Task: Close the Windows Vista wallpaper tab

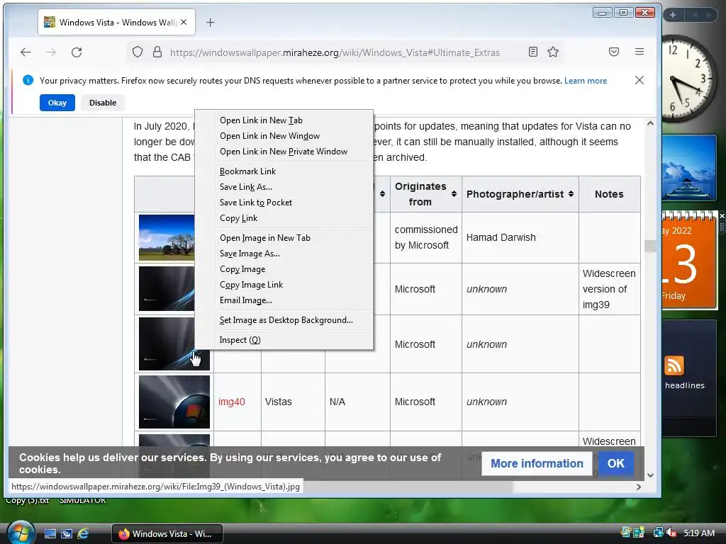Action: (x=184, y=22)
